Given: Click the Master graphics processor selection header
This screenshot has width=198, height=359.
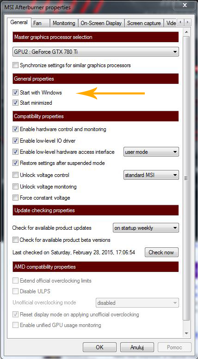Looking at the screenshot, I should pos(96,37).
